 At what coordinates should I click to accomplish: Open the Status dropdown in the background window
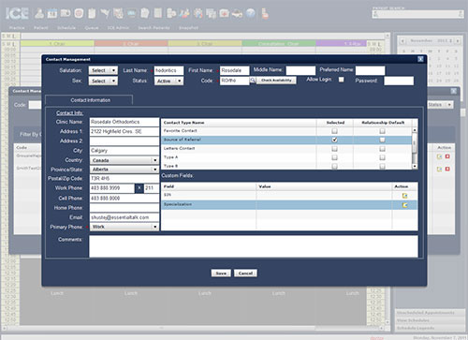click(440, 105)
